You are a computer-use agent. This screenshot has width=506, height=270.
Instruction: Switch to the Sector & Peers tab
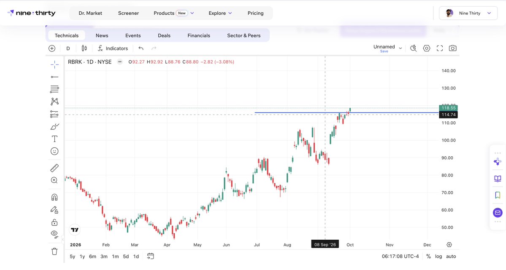pyautogui.click(x=244, y=35)
